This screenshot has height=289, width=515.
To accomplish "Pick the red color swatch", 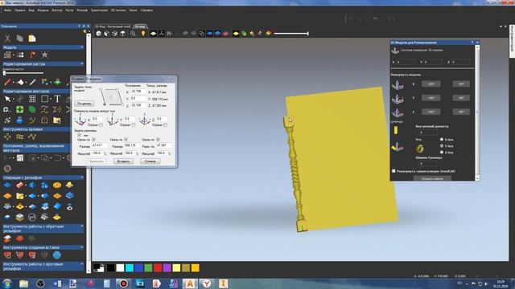I will coord(158,268).
